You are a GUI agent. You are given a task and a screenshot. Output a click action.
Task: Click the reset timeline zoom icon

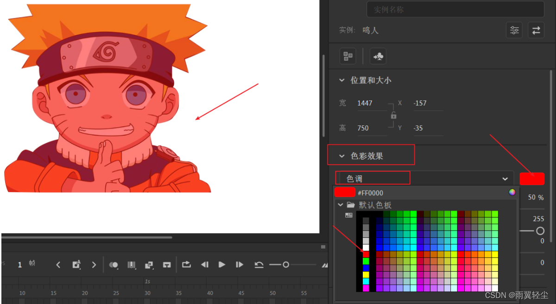pyautogui.click(x=259, y=265)
